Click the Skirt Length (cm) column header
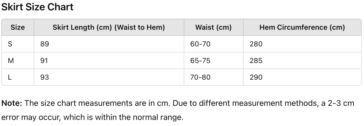The width and height of the screenshot is (364, 126). (109, 27)
